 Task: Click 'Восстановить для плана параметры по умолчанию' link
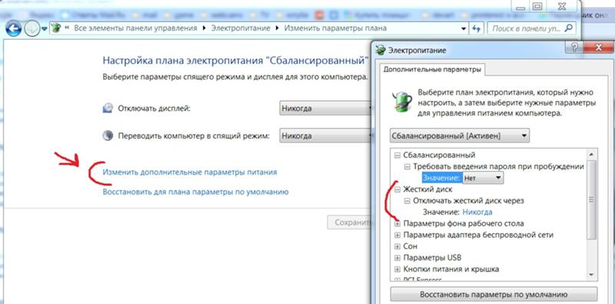tap(195, 192)
